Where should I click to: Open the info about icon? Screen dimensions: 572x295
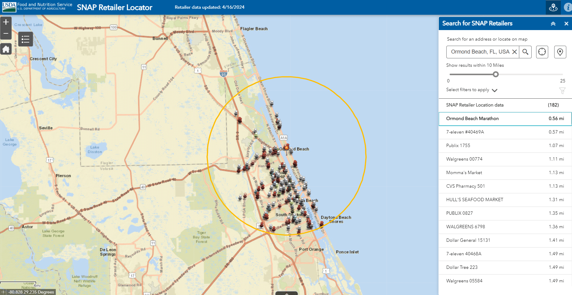tap(568, 8)
